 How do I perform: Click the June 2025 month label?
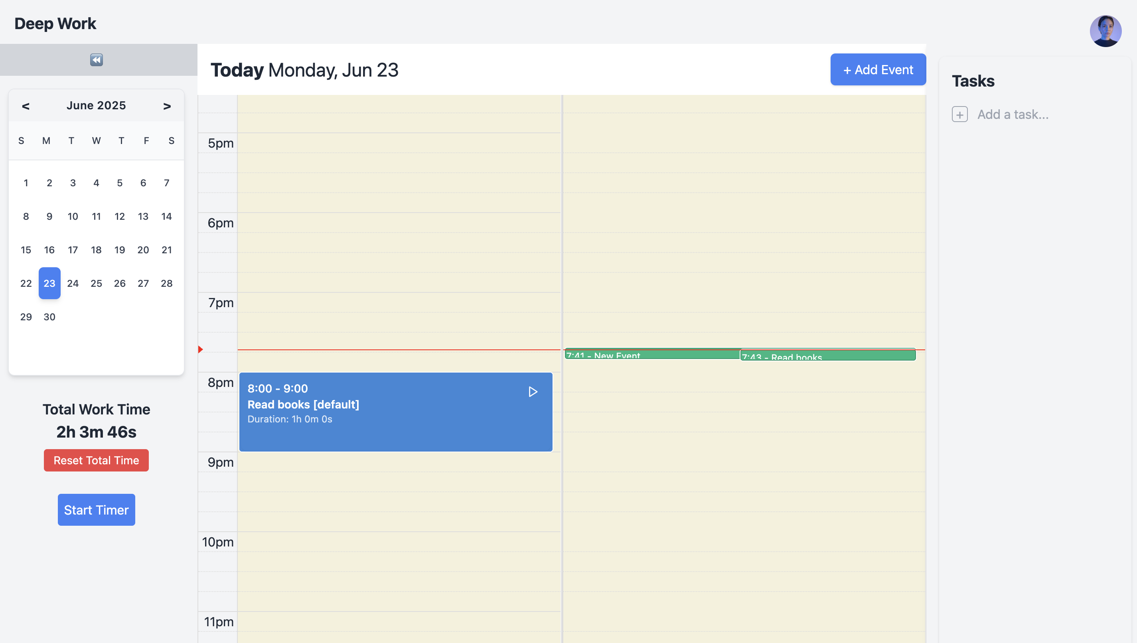click(96, 106)
